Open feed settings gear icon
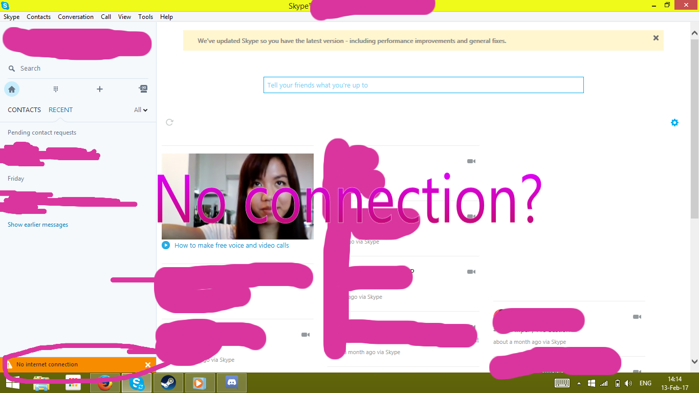The image size is (699, 393). [x=674, y=123]
